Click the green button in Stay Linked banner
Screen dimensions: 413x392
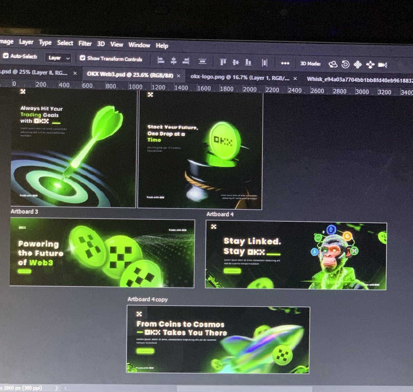tap(233, 271)
